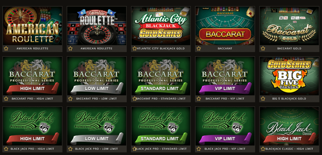This screenshot has width=322, height=155.
Task: Favorite Big 5 Blackjack Gold with its star
Action: (263, 99)
